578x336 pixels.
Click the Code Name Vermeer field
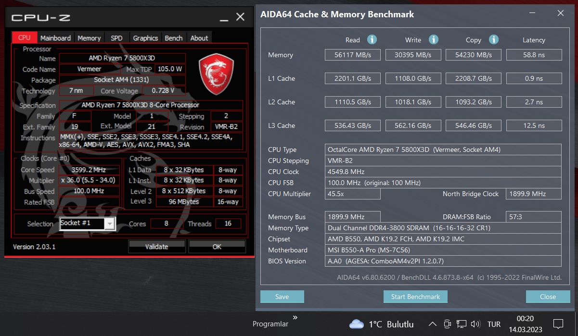[x=90, y=69]
